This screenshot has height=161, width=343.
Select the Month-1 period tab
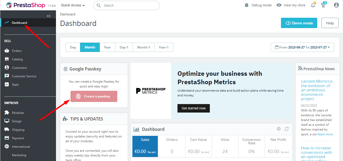coord(144,47)
